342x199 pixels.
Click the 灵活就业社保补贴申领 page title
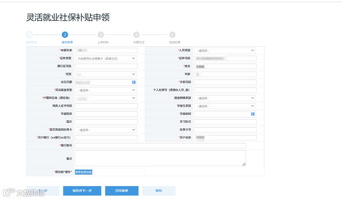coord(68,17)
